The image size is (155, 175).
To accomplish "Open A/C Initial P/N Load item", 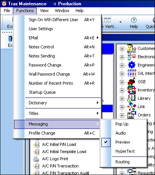I will (x=59, y=144).
